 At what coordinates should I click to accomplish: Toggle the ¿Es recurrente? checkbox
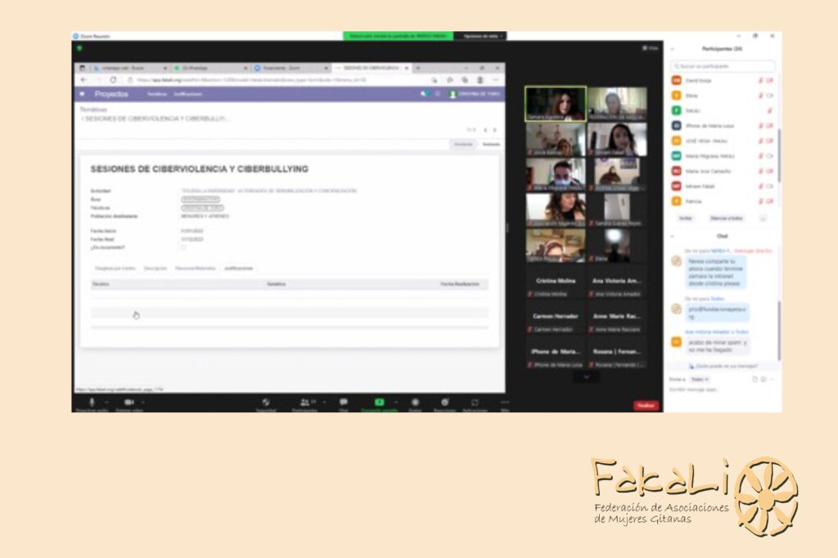click(x=183, y=247)
